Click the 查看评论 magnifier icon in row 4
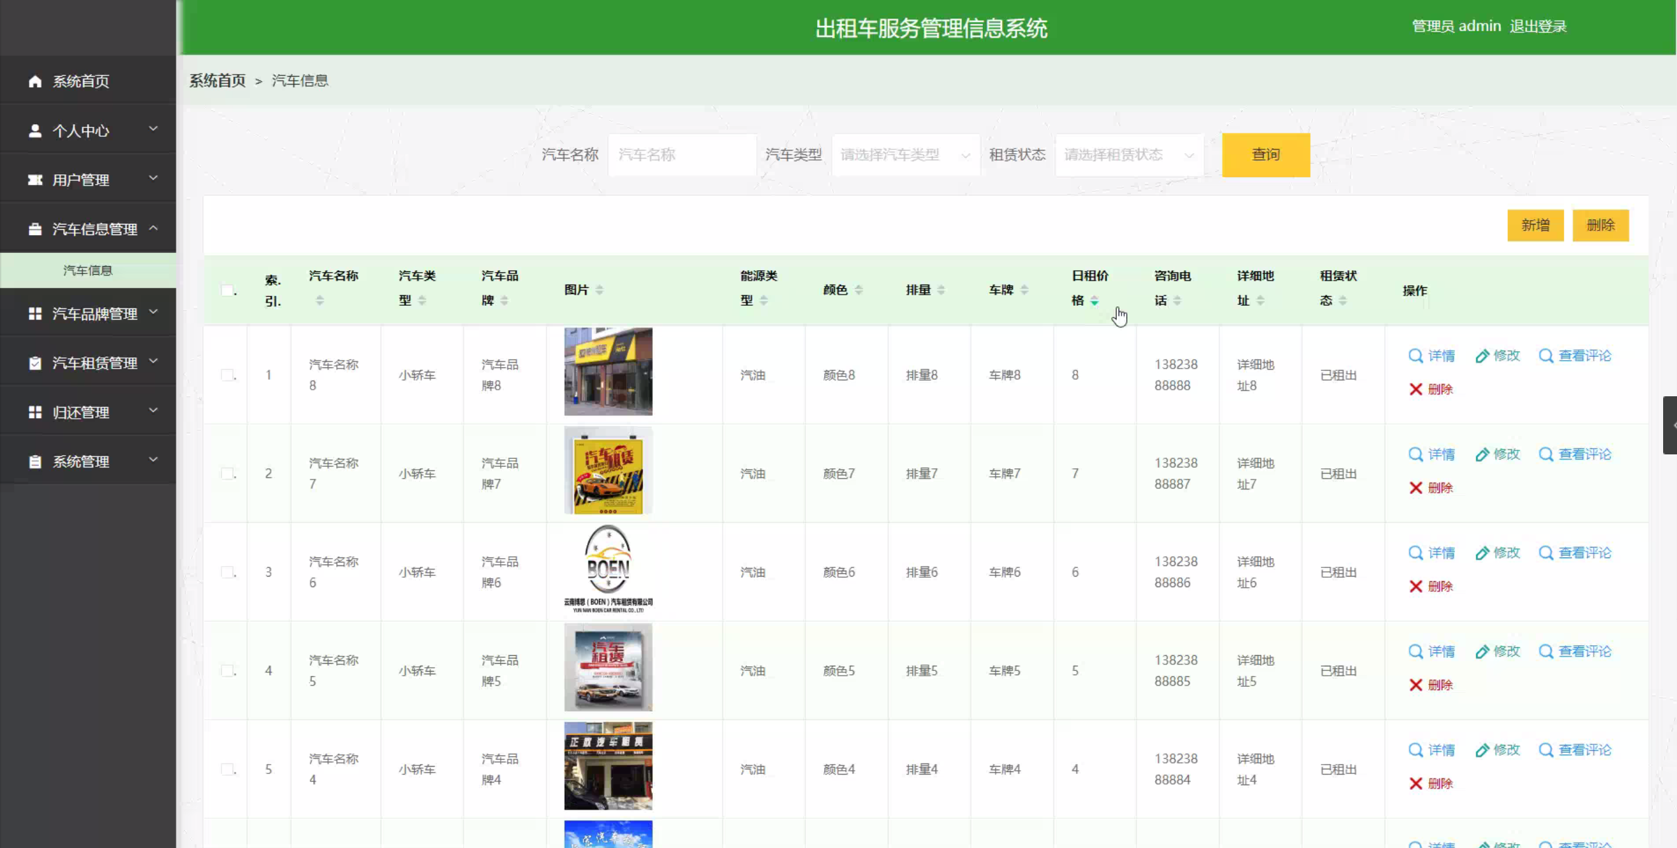 pyautogui.click(x=1546, y=652)
